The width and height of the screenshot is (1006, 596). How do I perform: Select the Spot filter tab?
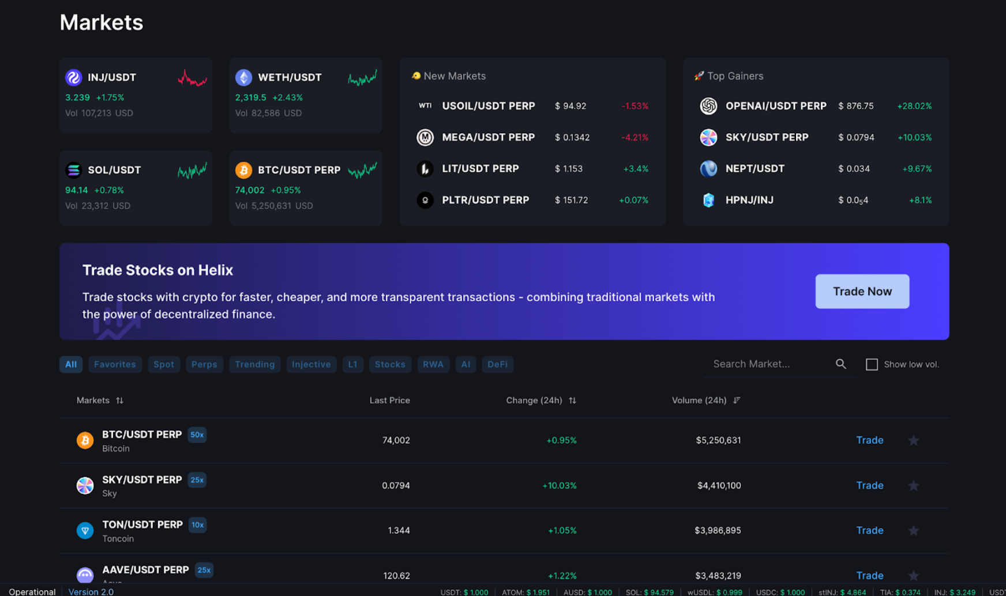click(164, 364)
